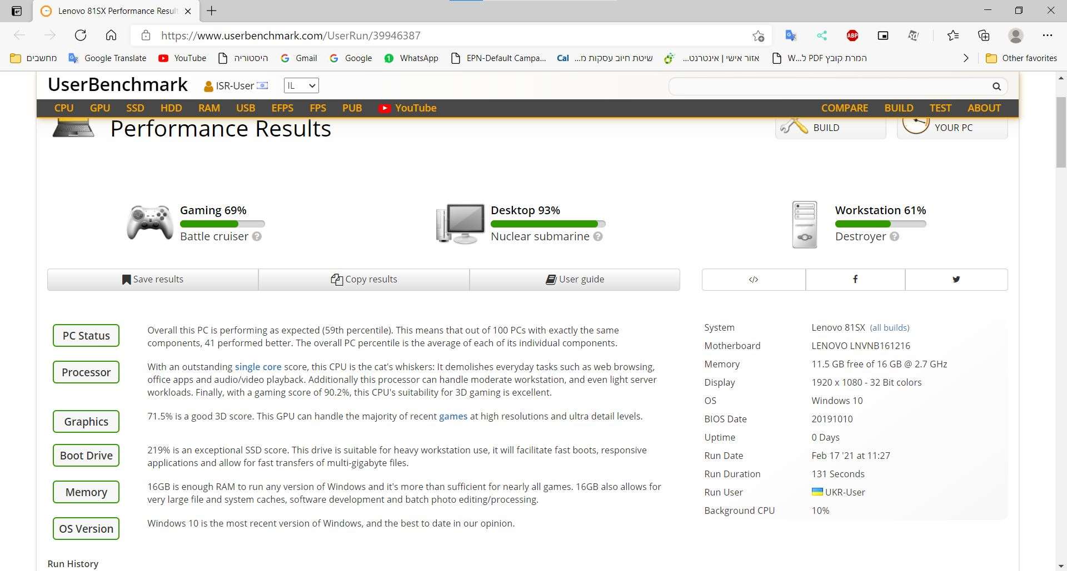Image resolution: width=1067 pixels, height=571 pixels.
Task: Open the all builds link
Action: click(889, 327)
